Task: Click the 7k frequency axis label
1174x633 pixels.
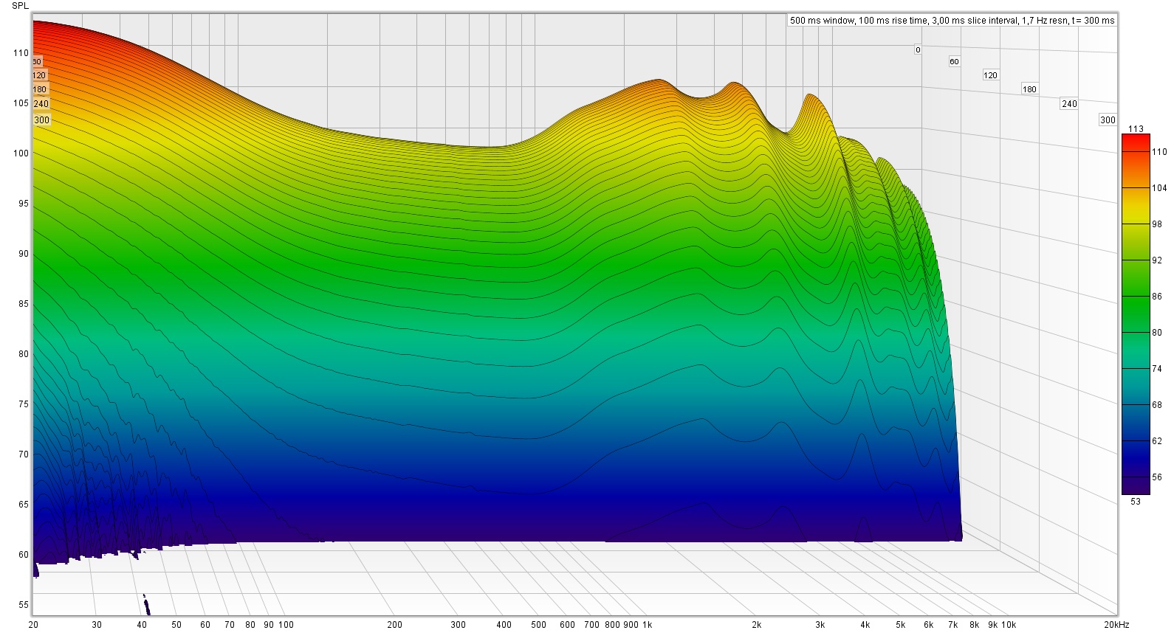Action: 953,625
